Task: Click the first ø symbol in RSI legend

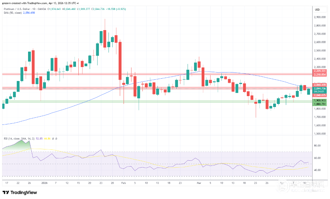Action: coord(53,138)
